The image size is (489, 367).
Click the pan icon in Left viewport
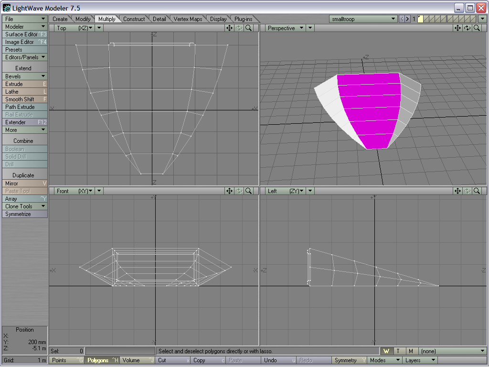[x=457, y=191]
